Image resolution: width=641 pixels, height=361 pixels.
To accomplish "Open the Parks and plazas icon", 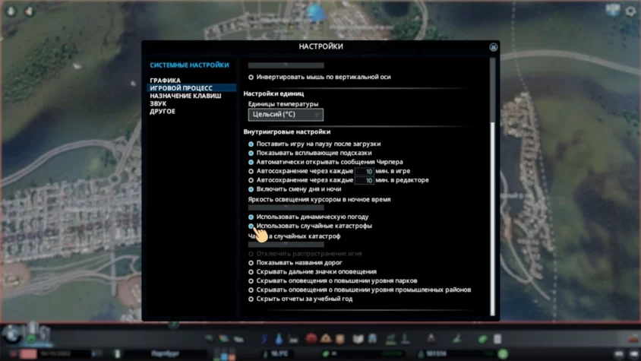I will [x=391, y=339].
